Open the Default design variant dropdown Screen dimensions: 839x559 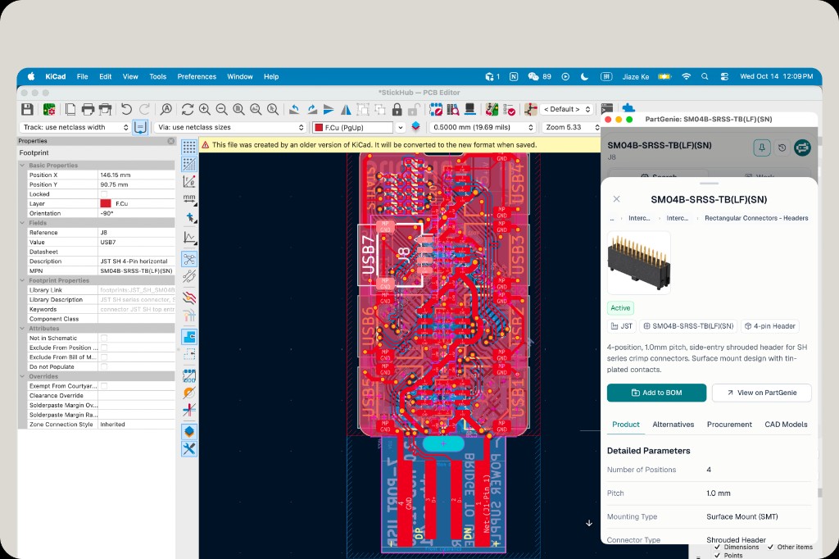pyautogui.click(x=566, y=109)
